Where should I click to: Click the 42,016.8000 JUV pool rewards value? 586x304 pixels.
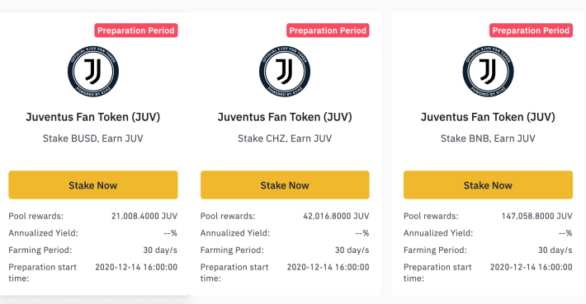pyautogui.click(x=336, y=216)
